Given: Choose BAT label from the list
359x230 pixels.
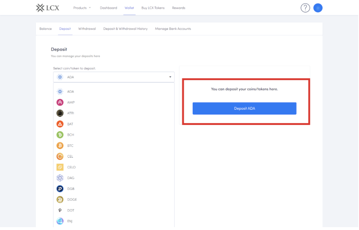Looking at the screenshot, I should point(70,124).
